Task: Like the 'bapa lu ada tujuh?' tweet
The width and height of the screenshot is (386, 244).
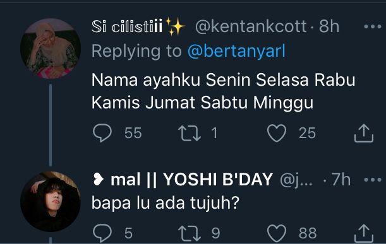Action: (x=277, y=233)
